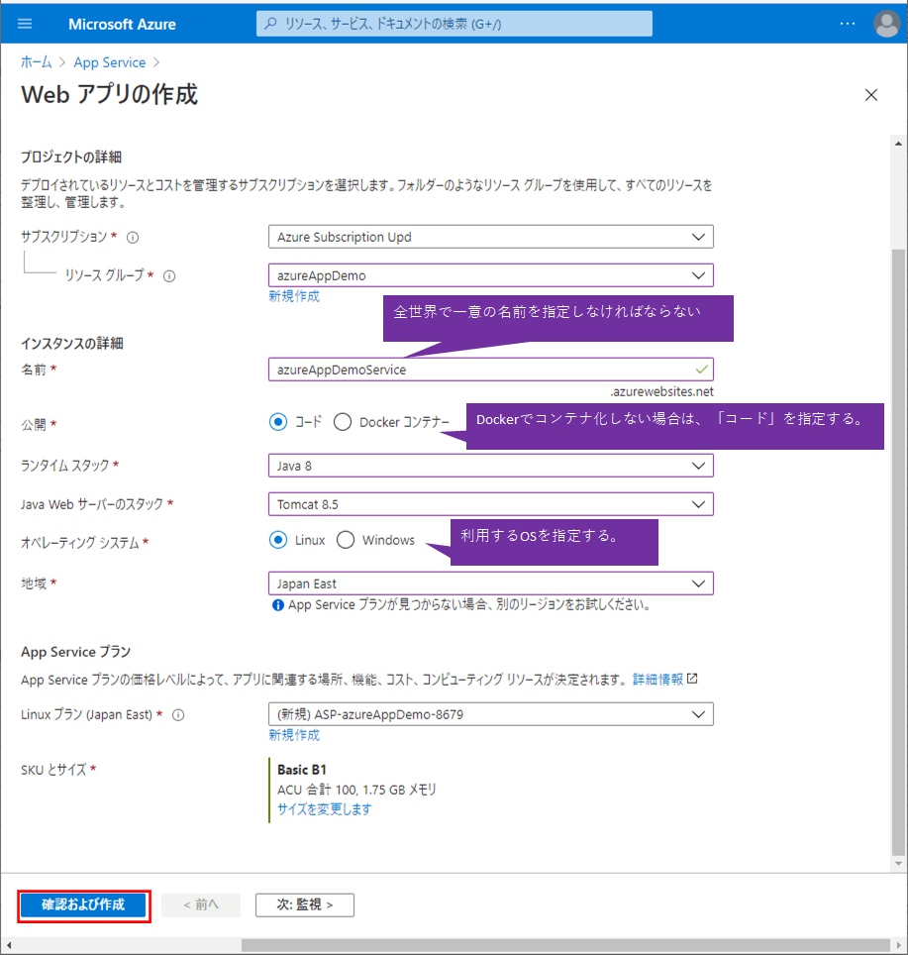Viewport: 908px width, 955px height.
Task: Click the user account avatar icon
Action: [884, 24]
